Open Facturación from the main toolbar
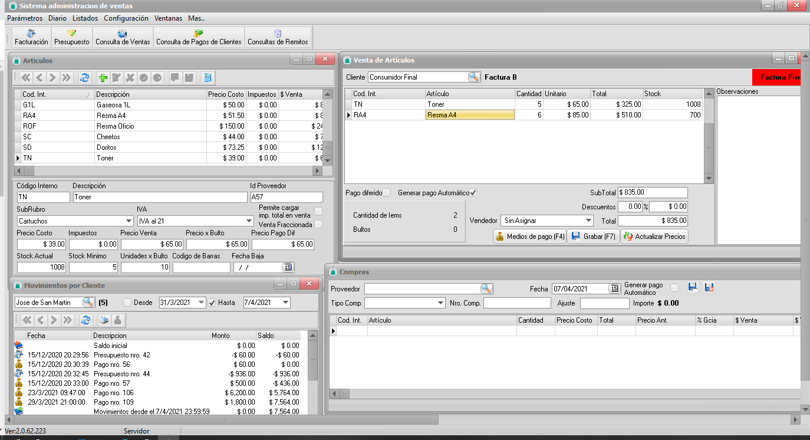Image resolution: width=810 pixels, height=440 pixels. 31,37
